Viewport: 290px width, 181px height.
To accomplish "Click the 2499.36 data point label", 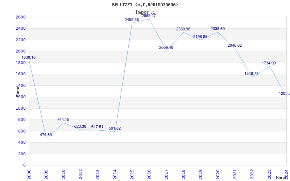I will (x=132, y=20).
